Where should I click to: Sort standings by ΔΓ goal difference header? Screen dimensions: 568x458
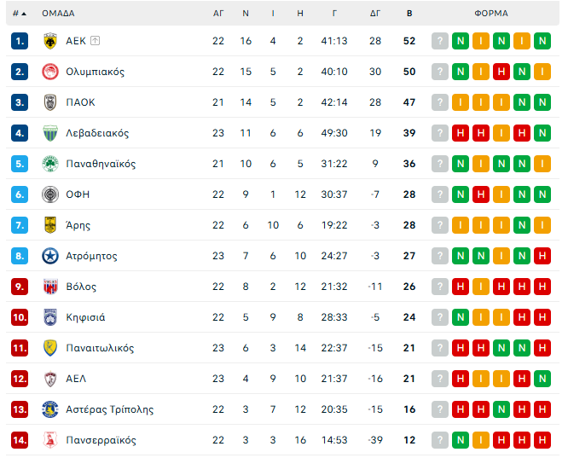[x=375, y=14]
